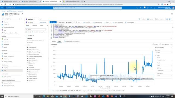Open the Activity log page

pyautogui.click(x=7, y=25)
